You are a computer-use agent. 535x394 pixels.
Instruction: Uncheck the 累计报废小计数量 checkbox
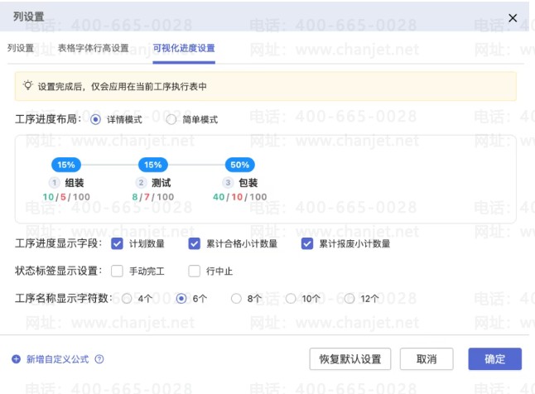click(307, 243)
